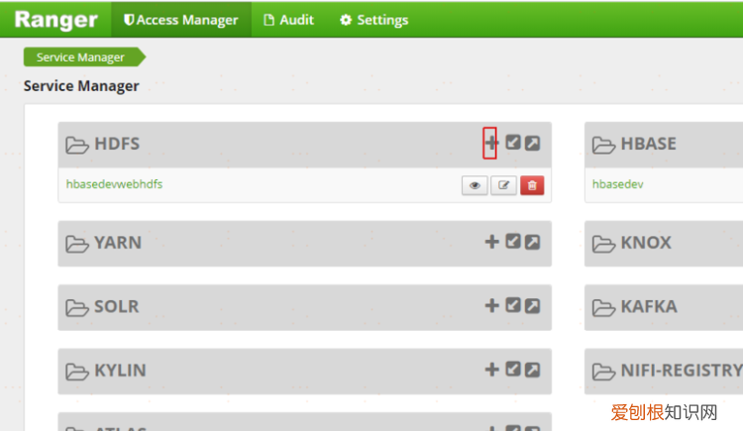
Task: Click the KNOX folder icon
Action: 603,244
